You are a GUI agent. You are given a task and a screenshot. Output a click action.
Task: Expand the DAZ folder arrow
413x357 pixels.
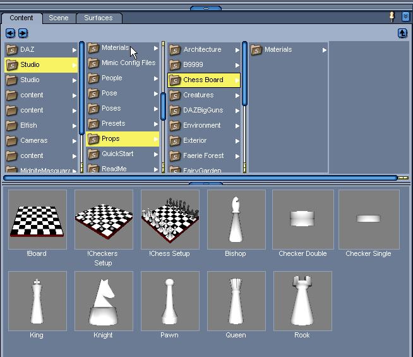pos(75,50)
